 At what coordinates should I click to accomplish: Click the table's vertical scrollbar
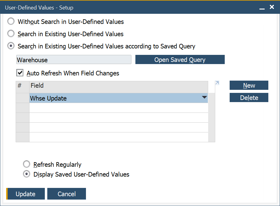point(212,116)
